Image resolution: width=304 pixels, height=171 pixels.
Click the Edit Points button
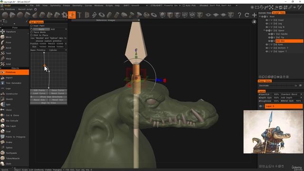(39, 90)
